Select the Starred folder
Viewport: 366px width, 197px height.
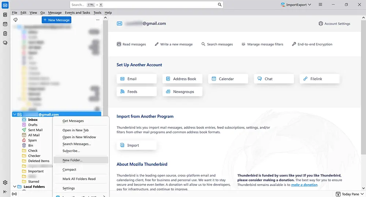(x=33, y=181)
